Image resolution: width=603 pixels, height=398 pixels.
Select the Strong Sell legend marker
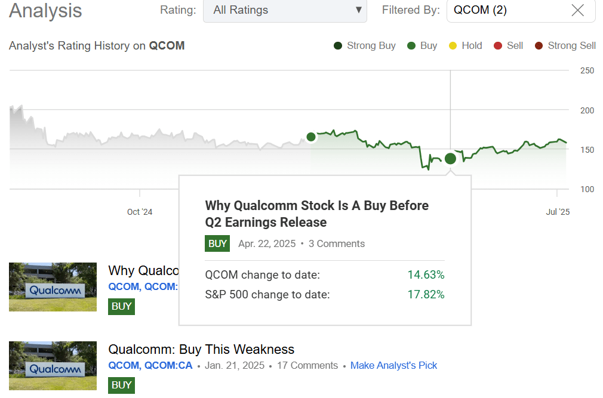pyautogui.click(x=539, y=45)
